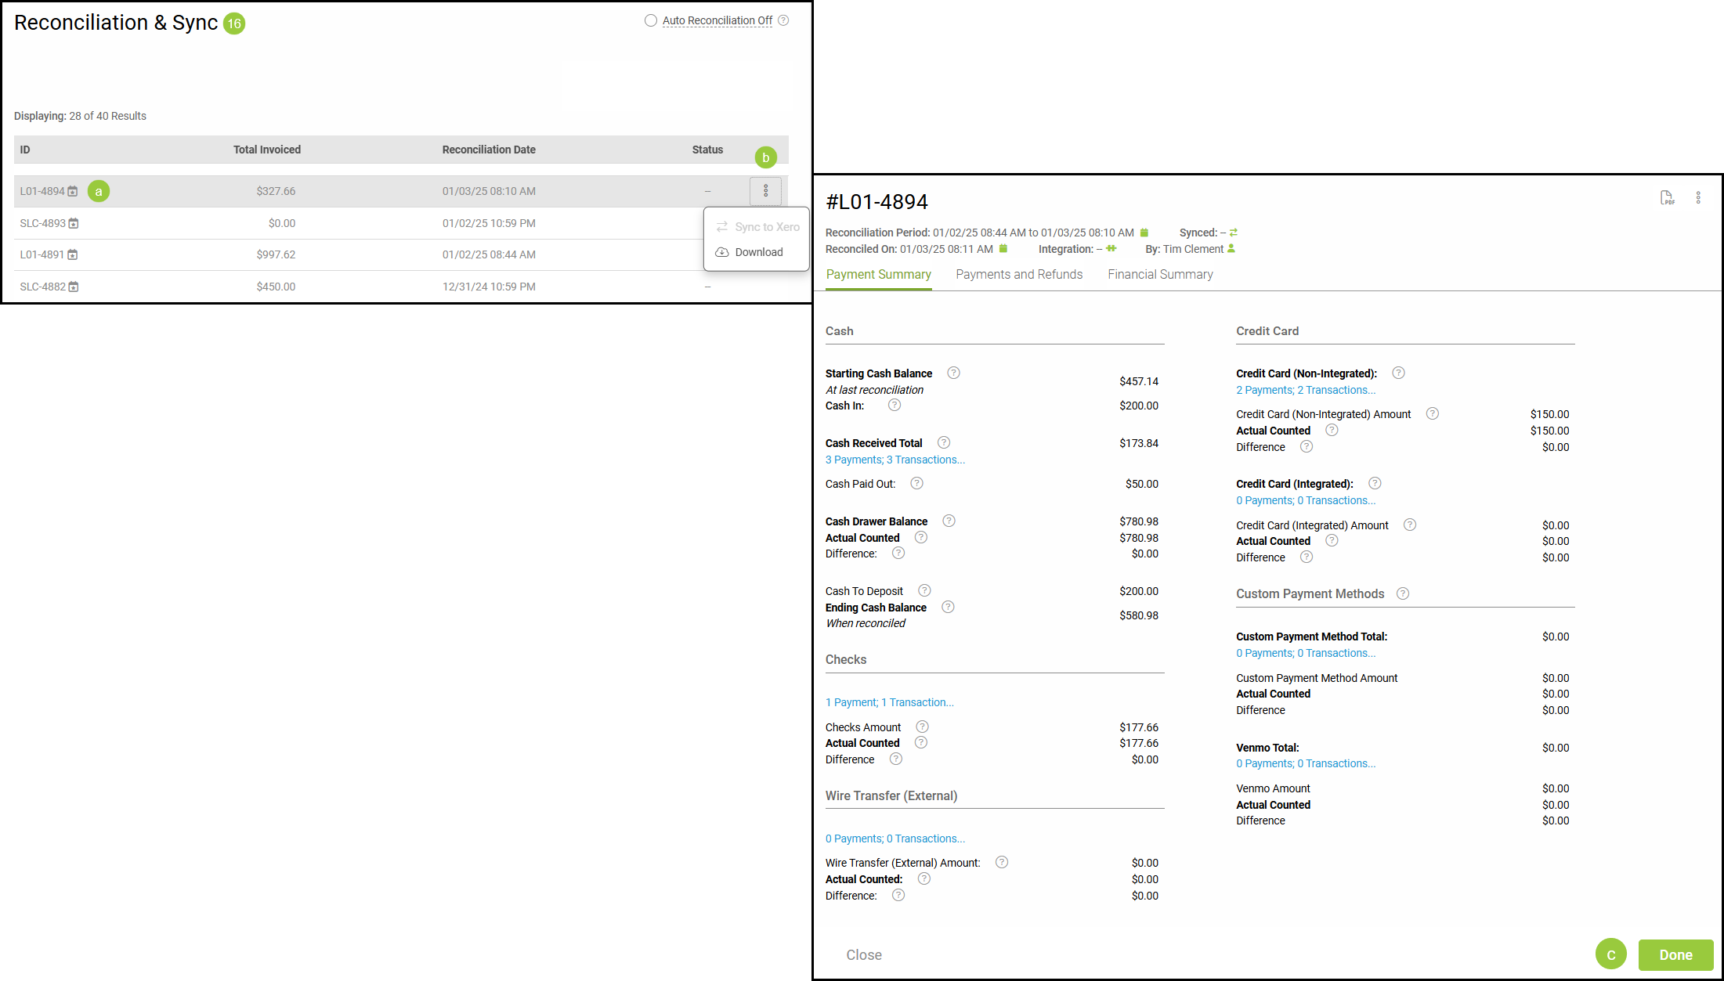Click help icon next to Checks Amount

click(923, 727)
